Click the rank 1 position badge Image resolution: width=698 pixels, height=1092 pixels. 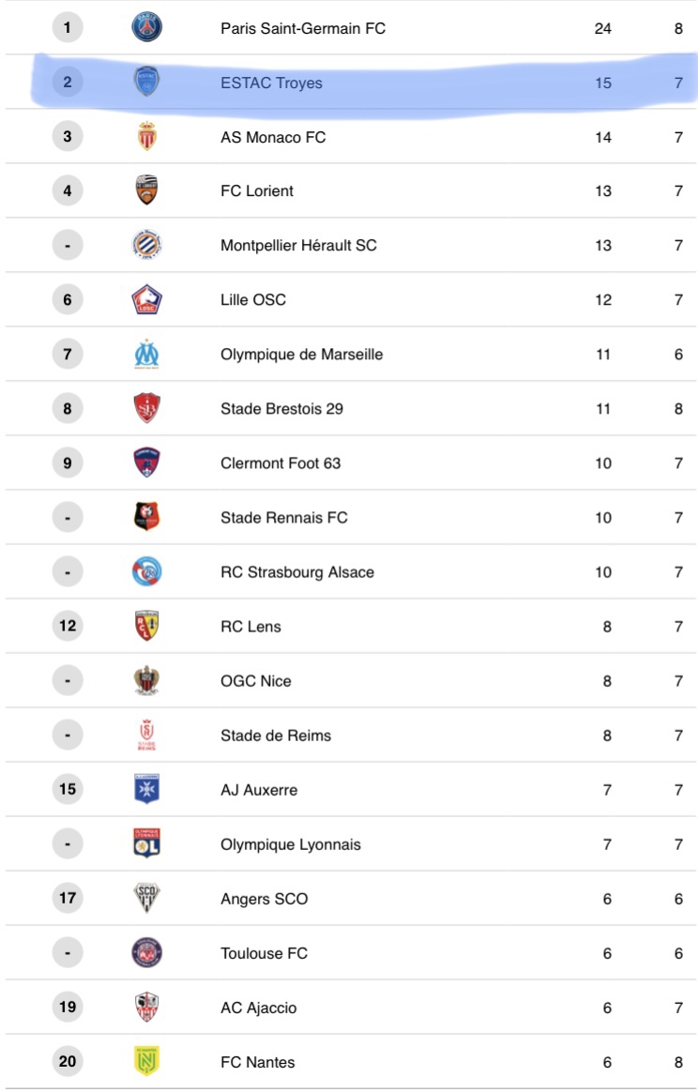[x=68, y=28]
